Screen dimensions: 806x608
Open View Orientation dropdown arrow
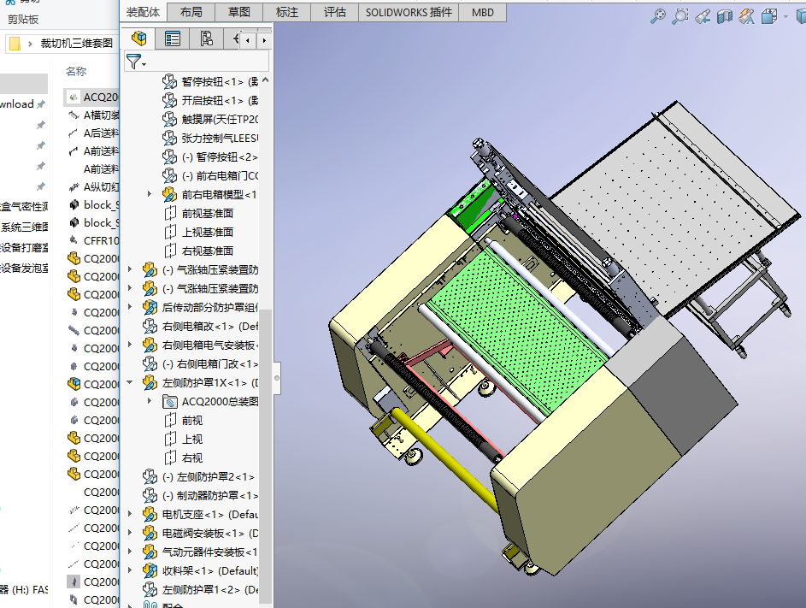(785, 16)
